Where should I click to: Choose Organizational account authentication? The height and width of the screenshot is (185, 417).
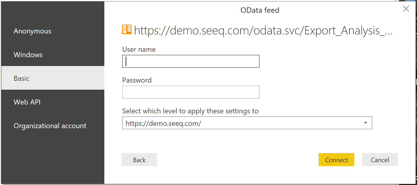(50, 126)
